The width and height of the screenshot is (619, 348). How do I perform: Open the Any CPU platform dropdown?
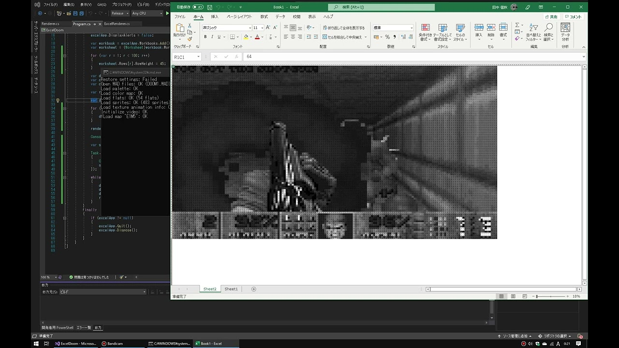pyautogui.click(x=145, y=14)
